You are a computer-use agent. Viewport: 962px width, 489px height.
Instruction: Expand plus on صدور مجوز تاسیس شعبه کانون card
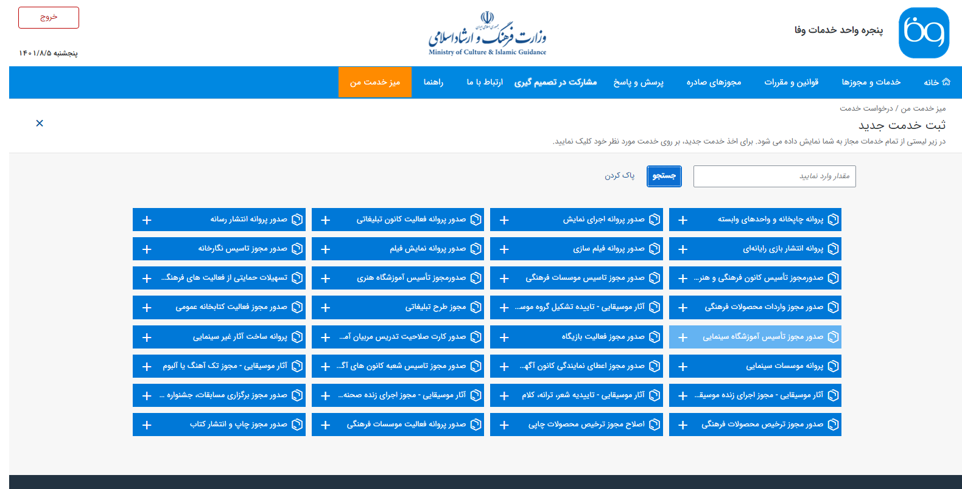326,367
